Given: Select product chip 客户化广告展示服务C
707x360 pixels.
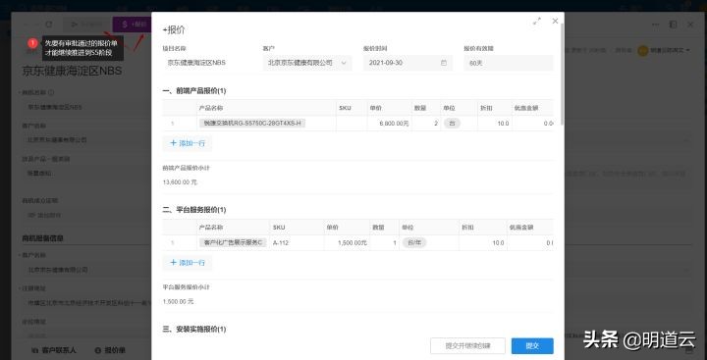Looking at the screenshot, I should coord(233,243).
